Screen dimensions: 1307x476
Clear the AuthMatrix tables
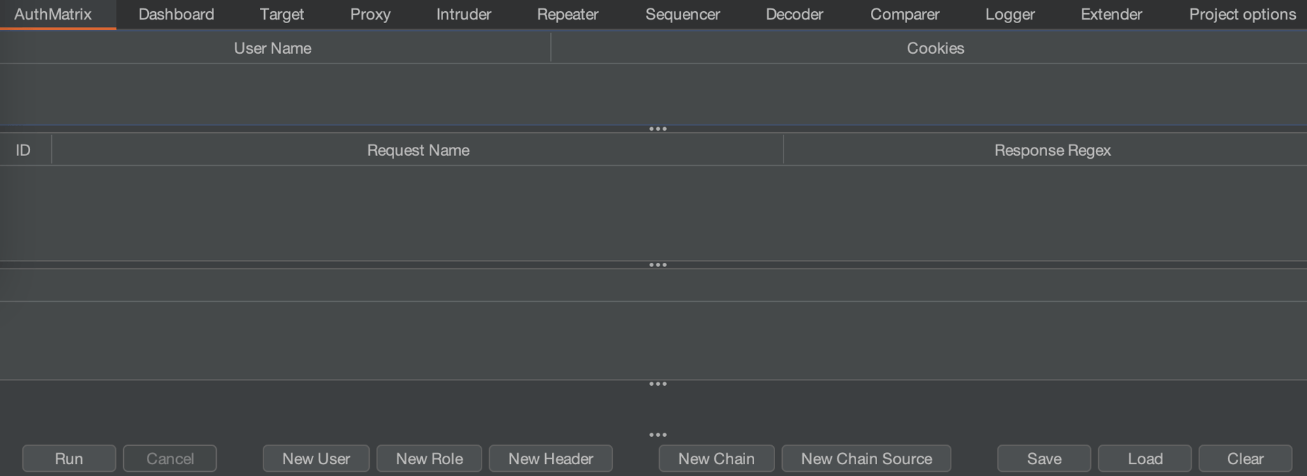pos(1245,459)
